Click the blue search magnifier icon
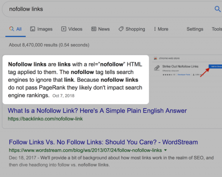Screen dimensions: 222x177 [218, 9]
